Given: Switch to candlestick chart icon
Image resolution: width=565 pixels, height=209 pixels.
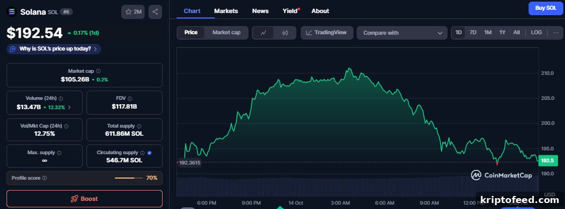Looking at the screenshot, I should tap(285, 33).
